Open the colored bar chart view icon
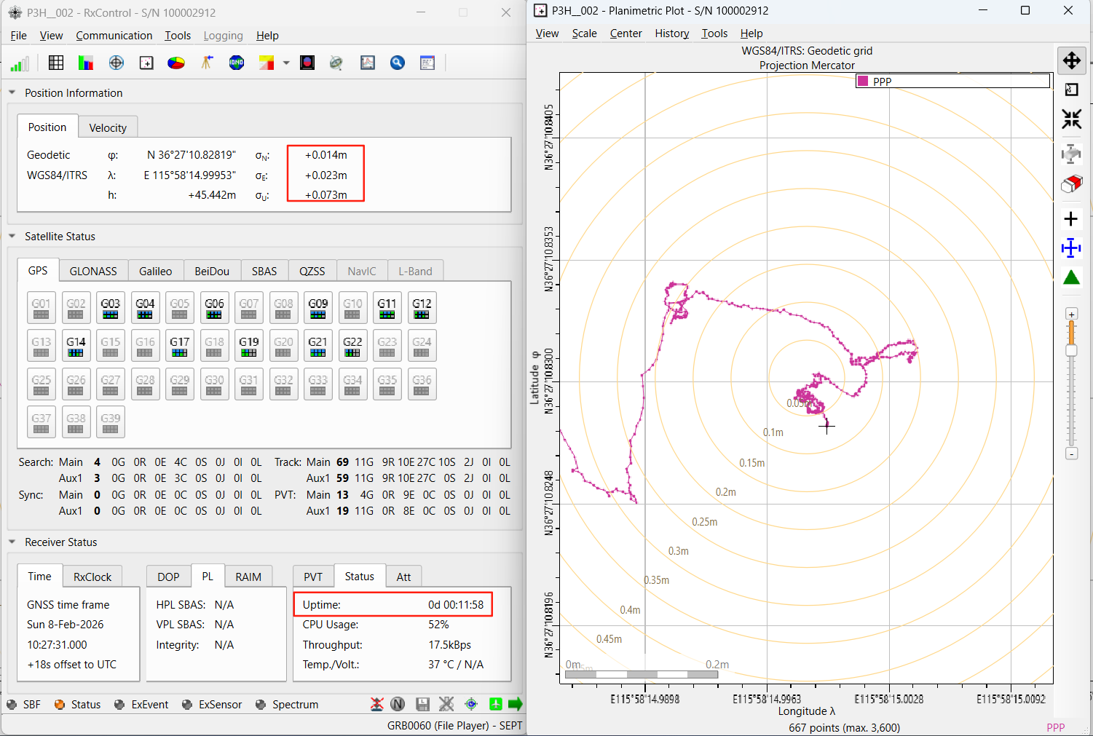The height and width of the screenshot is (736, 1093). point(86,63)
